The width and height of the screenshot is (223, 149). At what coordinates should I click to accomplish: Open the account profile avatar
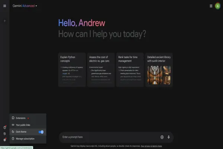217,6
